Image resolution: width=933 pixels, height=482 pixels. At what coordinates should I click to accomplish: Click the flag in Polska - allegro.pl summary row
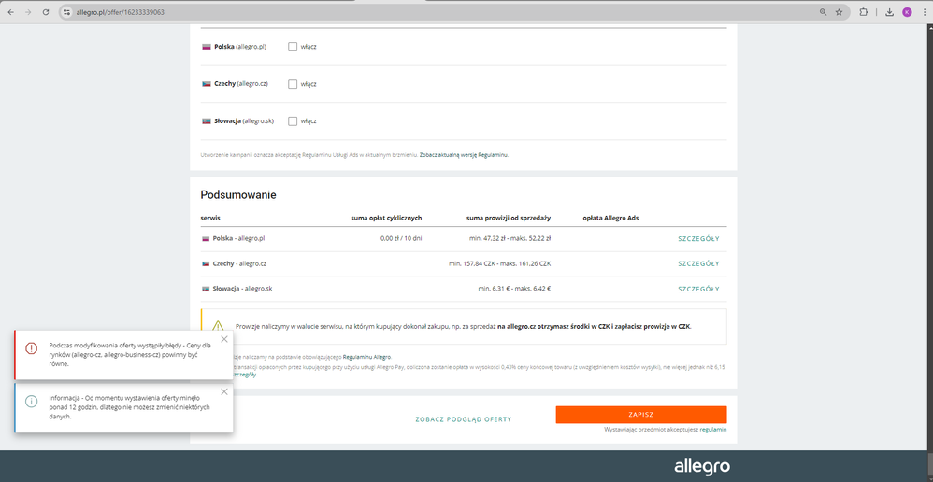[206, 239]
